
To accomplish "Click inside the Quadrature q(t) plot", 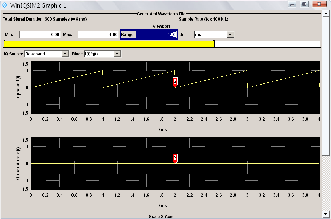I will click(137, 175).
